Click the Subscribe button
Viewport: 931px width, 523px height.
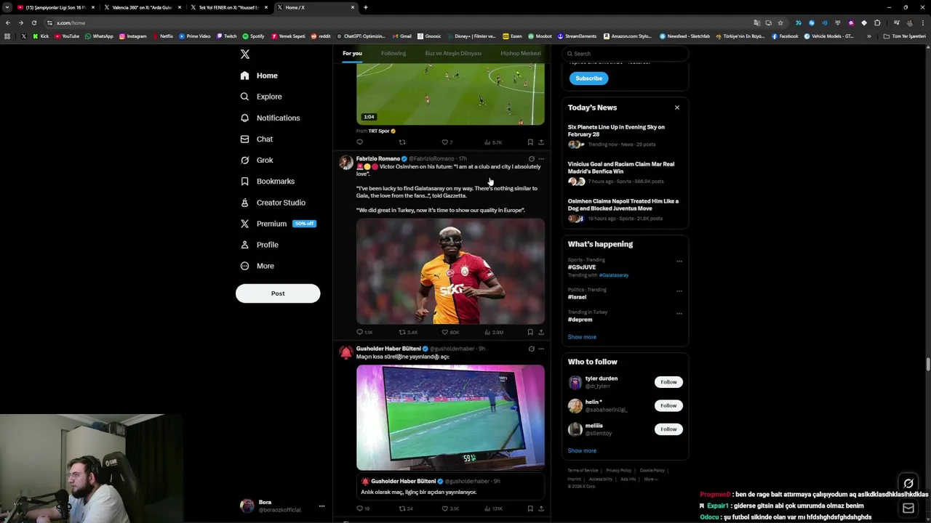(588, 78)
